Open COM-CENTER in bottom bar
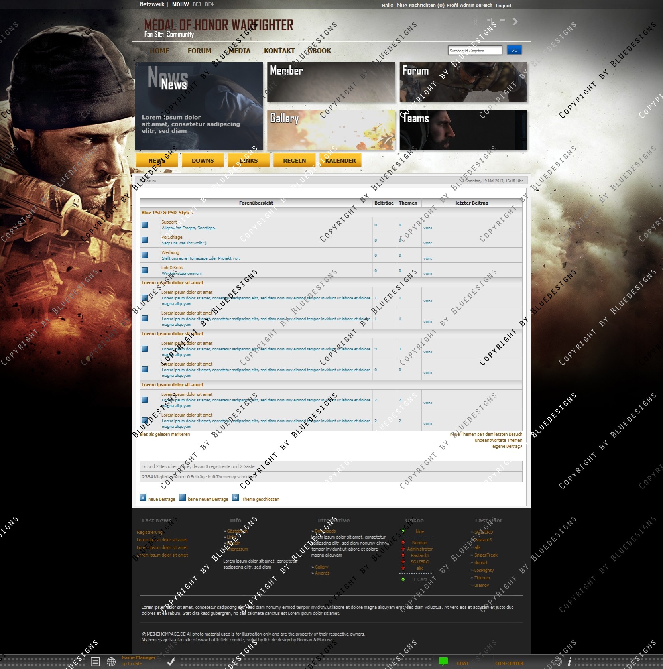663x669 pixels. pyautogui.click(x=510, y=663)
